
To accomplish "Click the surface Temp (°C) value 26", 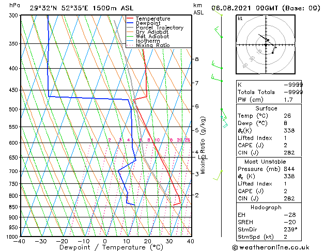I will [287, 116].
